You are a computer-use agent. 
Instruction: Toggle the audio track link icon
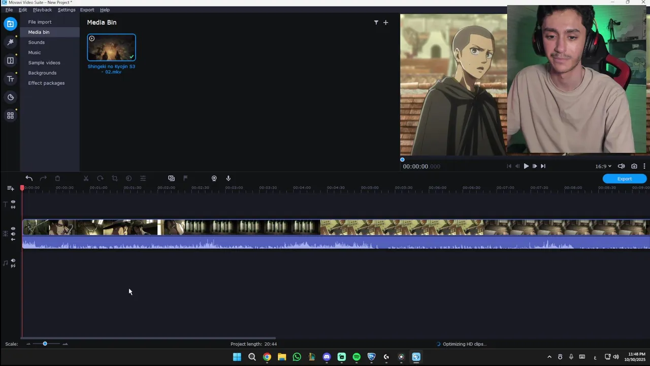coord(13,266)
